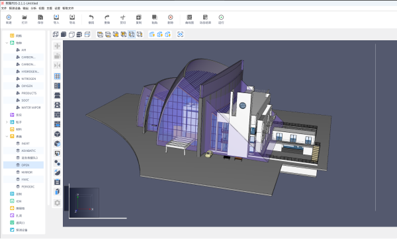Screen dimensions: 397x239
Task: Open the 帮助文件 Help menu
Action: tap(68, 9)
